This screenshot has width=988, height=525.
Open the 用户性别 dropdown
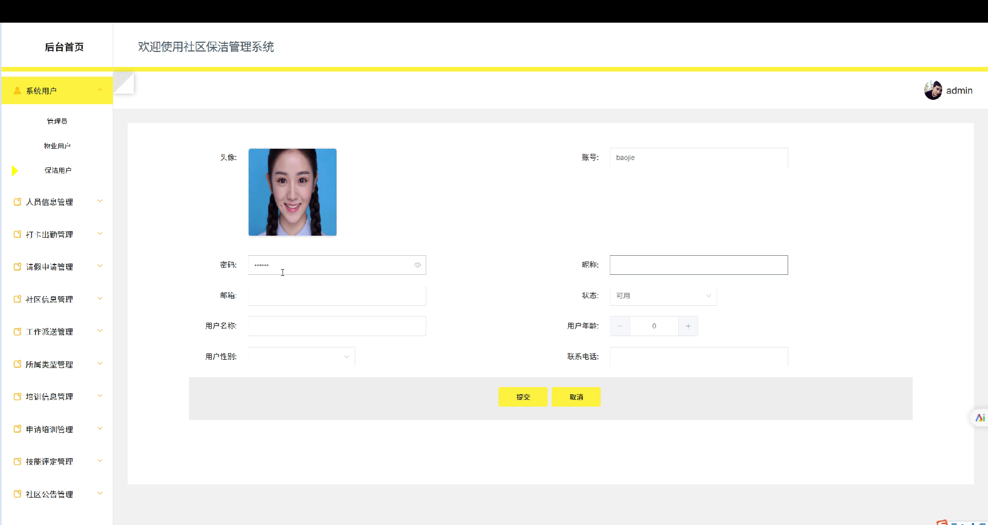(x=302, y=357)
